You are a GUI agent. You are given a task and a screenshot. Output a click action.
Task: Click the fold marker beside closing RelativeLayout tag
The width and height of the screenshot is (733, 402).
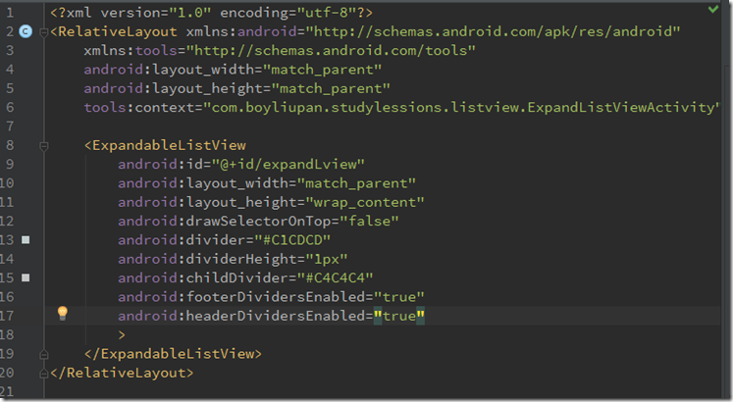(x=43, y=373)
